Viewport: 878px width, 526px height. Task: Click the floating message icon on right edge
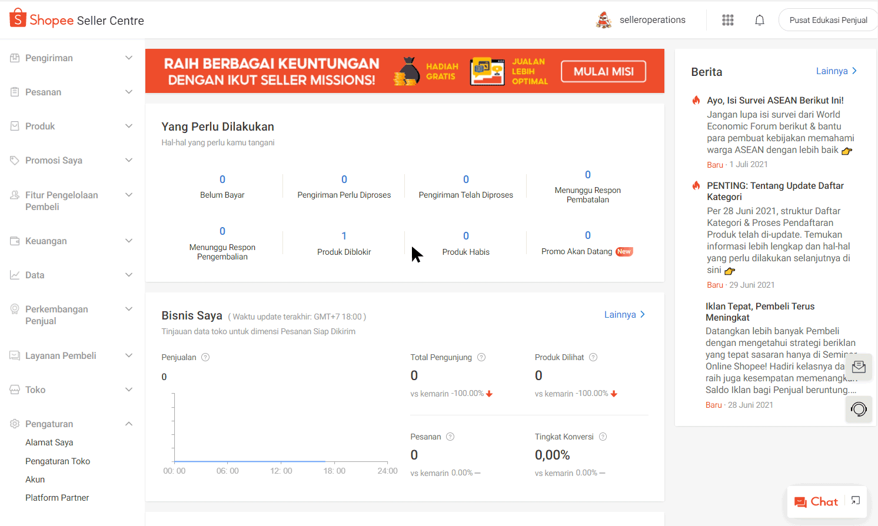click(859, 367)
